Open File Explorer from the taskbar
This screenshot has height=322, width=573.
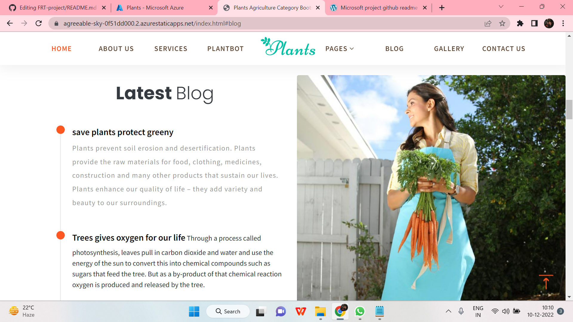320,311
